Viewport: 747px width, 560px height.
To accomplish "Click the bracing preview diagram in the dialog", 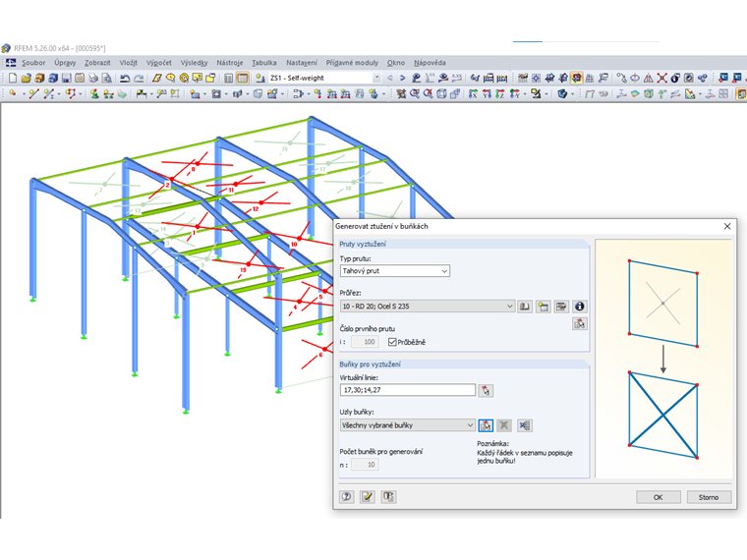I will pos(663,359).
